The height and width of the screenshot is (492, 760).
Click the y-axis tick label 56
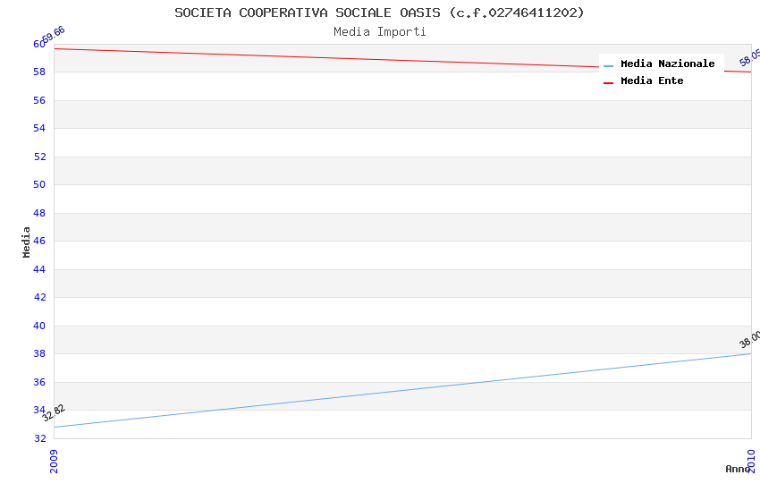[x=39, y=100]
